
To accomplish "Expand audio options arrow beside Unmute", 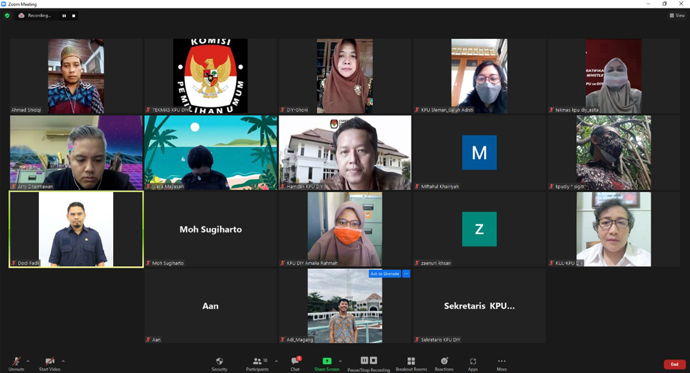I will pyautogui.click(x=28, y=361).
